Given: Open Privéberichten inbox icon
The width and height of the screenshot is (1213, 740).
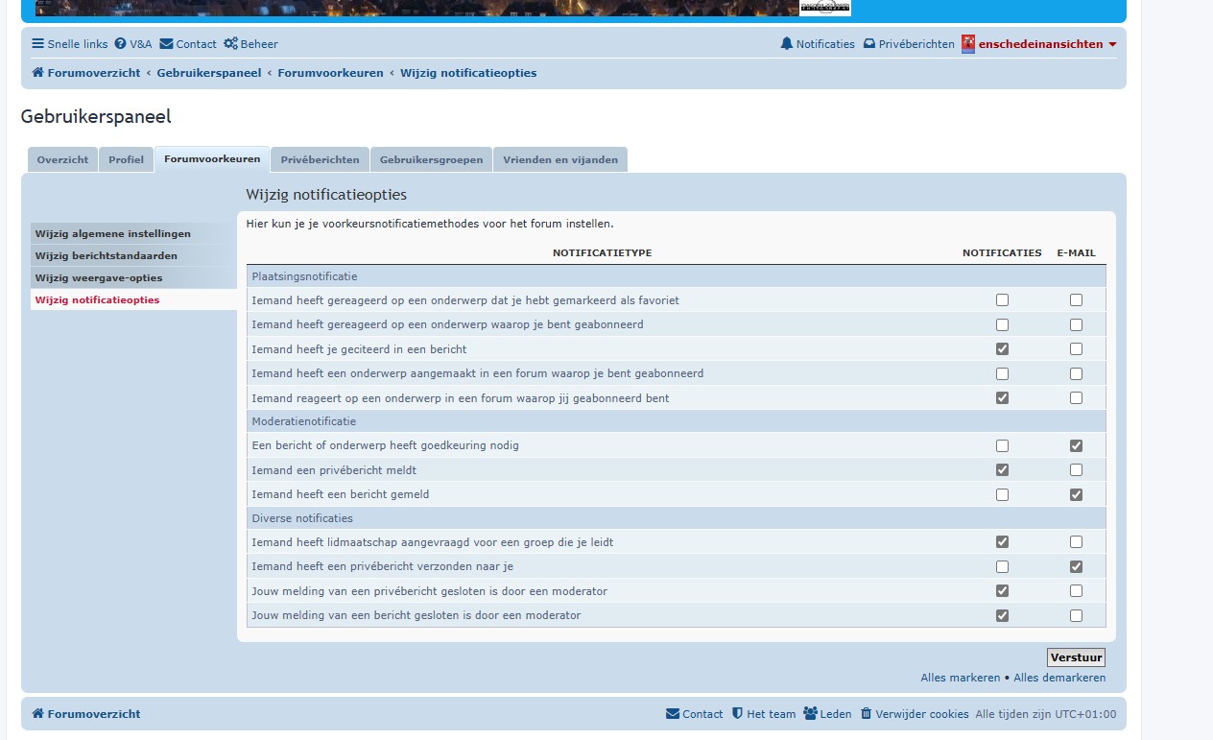Looking at the screenshot, I should click(x=869, y=44).
